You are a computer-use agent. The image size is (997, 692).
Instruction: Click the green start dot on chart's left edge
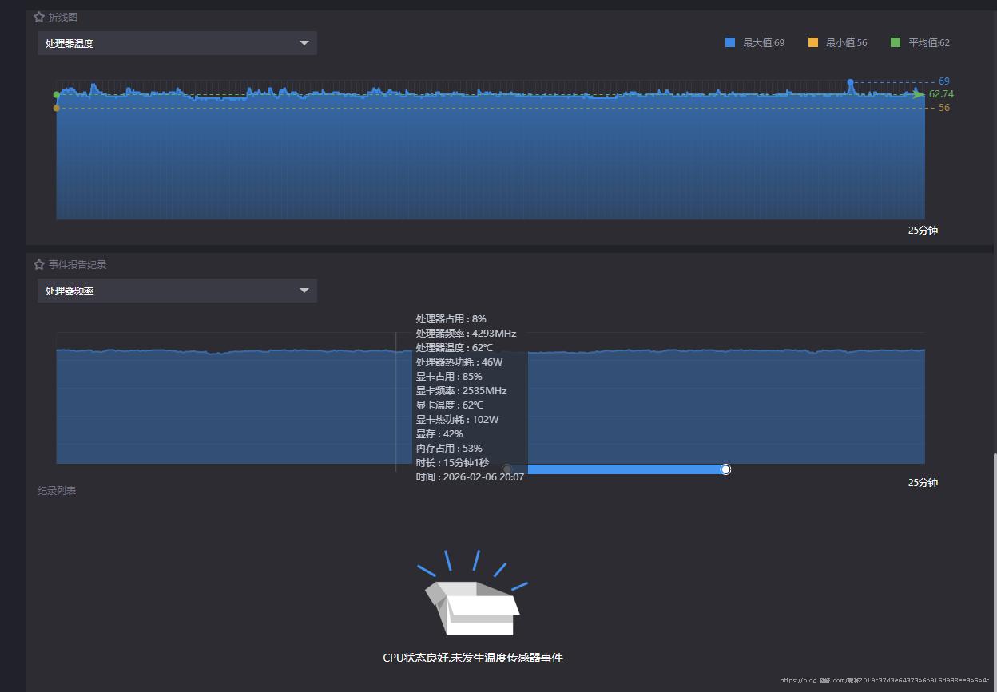click(x=56, y=95)
